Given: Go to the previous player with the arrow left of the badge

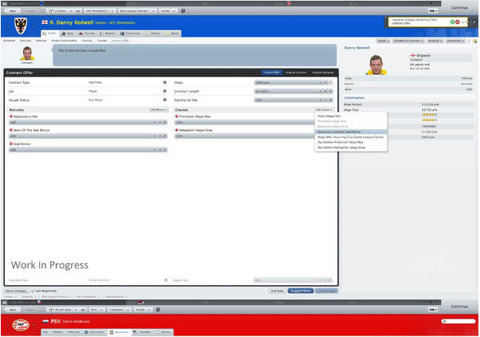Looking at the screenshot, I should tap(8, 25).
